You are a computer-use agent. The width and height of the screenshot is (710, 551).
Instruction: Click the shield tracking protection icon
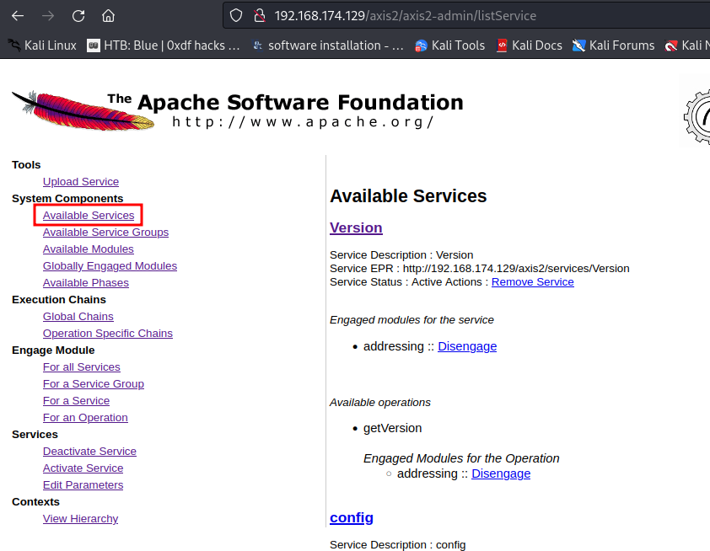[236, 16]
